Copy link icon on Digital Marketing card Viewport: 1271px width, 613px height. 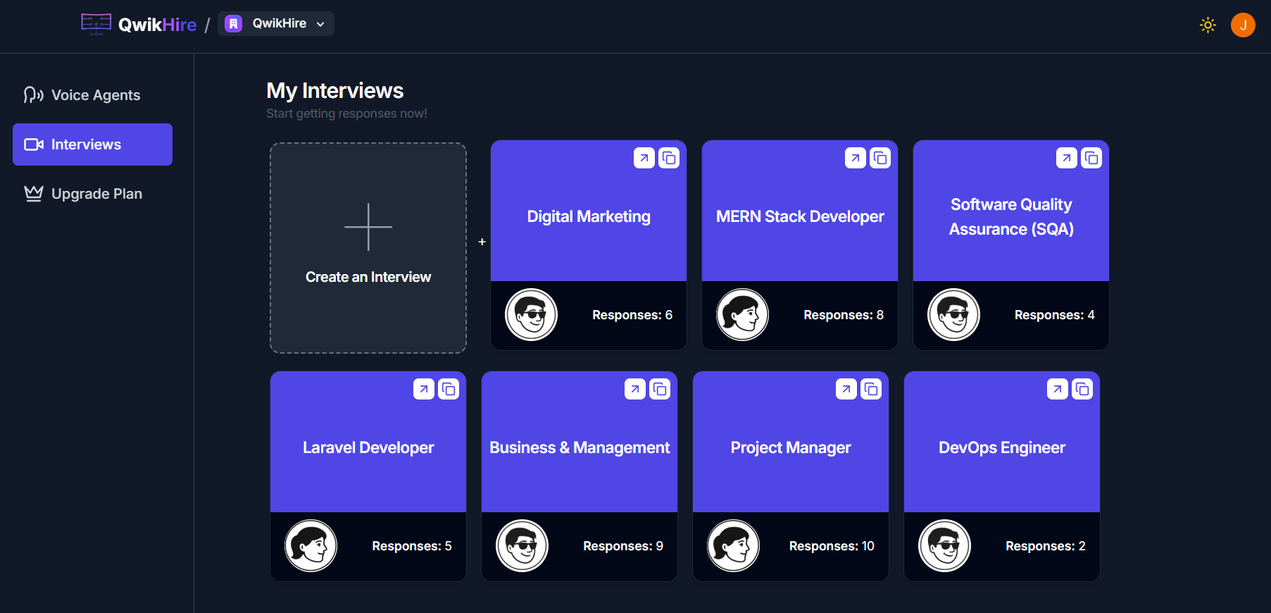[x=669, y=158]
